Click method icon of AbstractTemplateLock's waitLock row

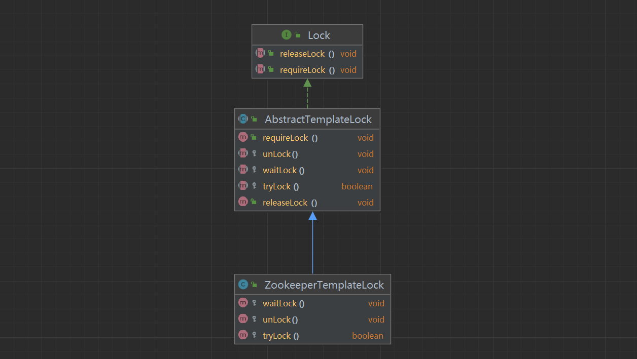point(243,170)
